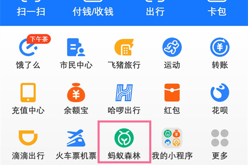
Task: Open 充值中心 phone top-up
Action: [28, 93]
